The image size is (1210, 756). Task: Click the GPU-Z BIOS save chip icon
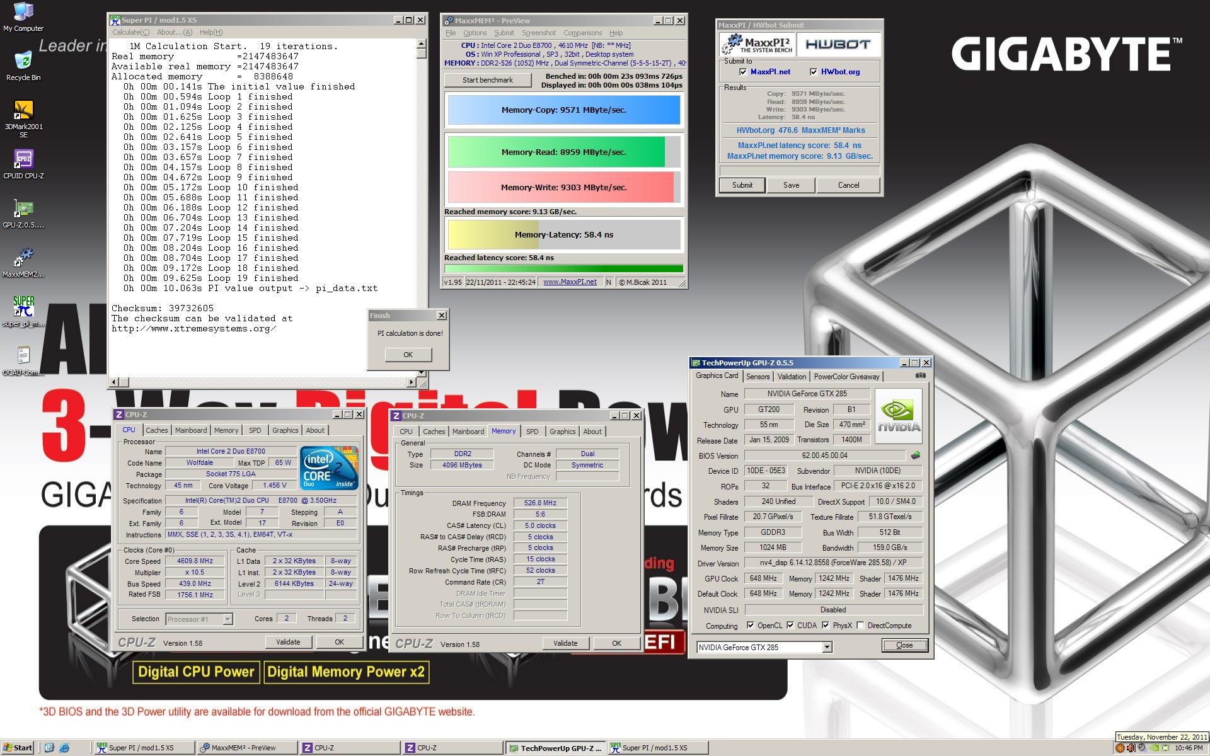(916, 455)
